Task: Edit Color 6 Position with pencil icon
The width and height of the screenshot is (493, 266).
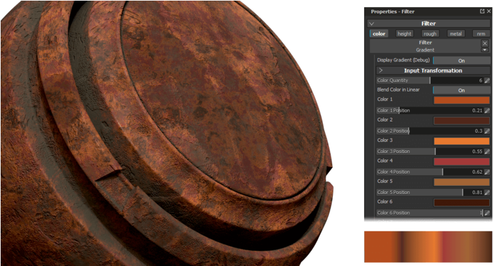Action: (487, 212)
